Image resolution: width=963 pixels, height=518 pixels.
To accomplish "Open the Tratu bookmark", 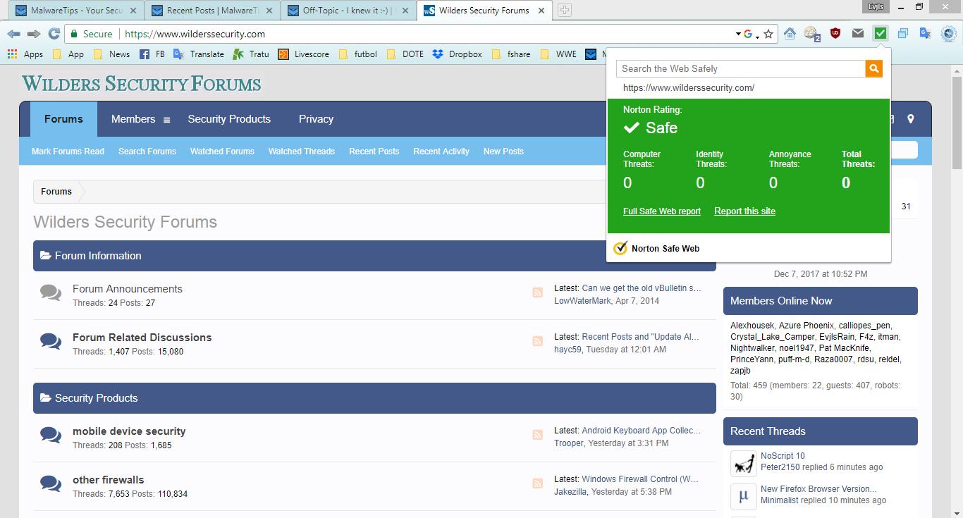I will [x=251, y=54].
